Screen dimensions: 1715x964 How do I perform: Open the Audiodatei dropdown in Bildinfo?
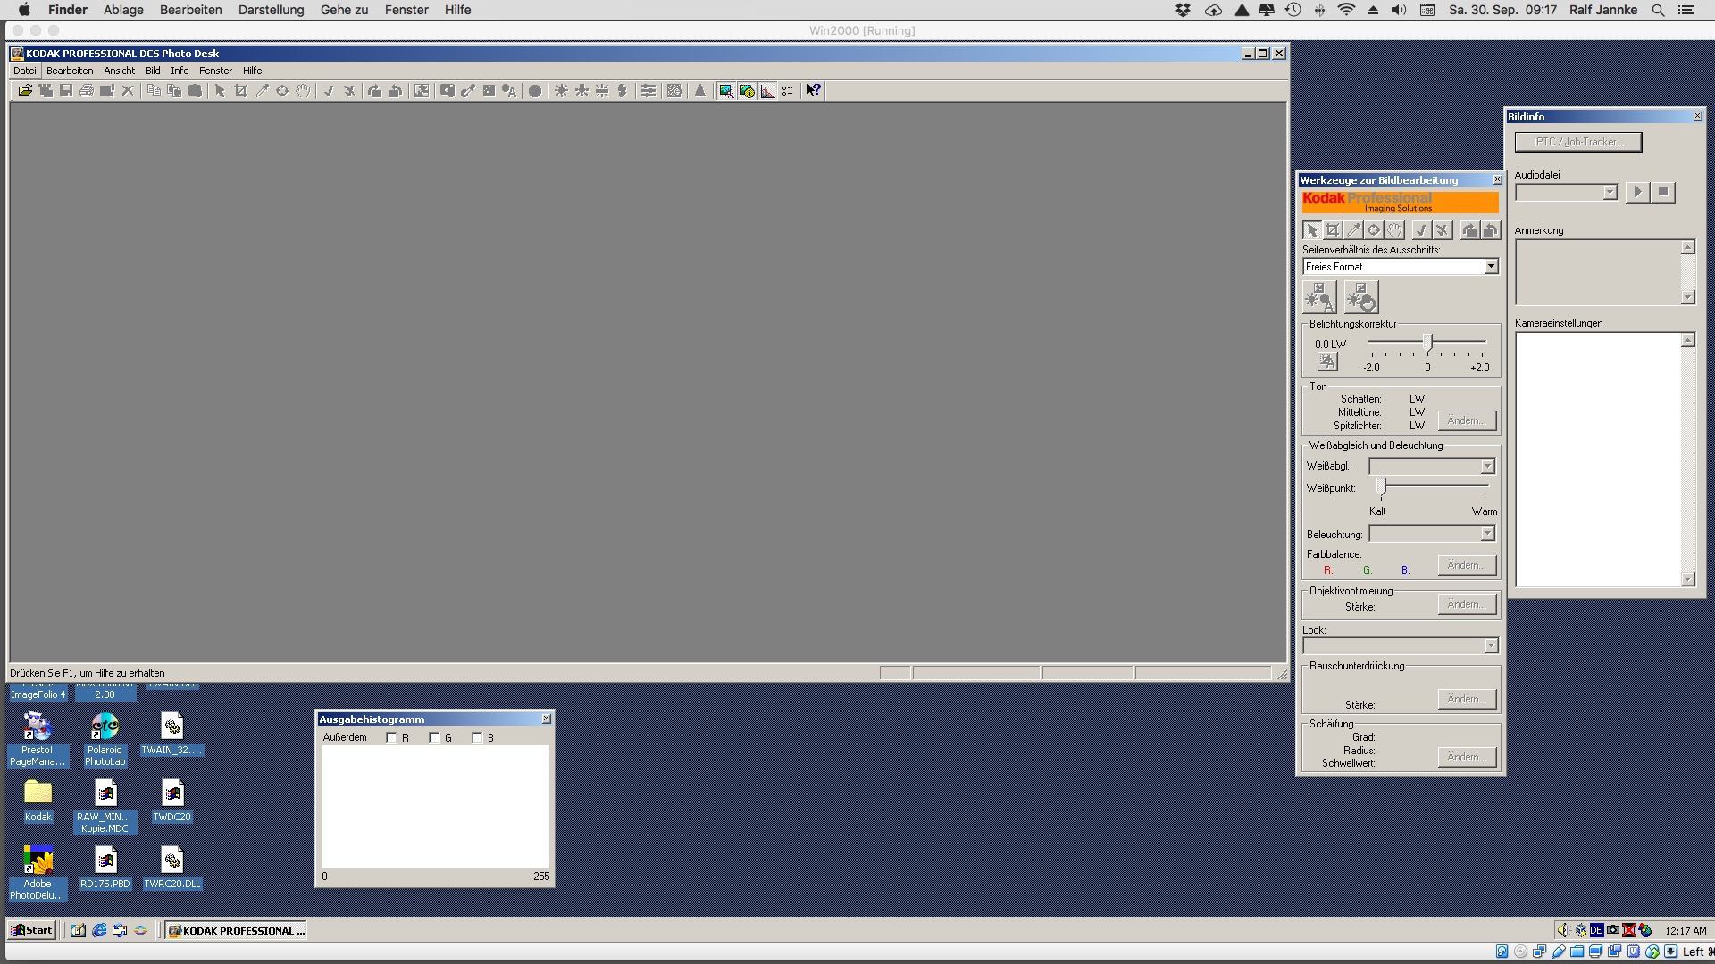tap(1610, 193)
